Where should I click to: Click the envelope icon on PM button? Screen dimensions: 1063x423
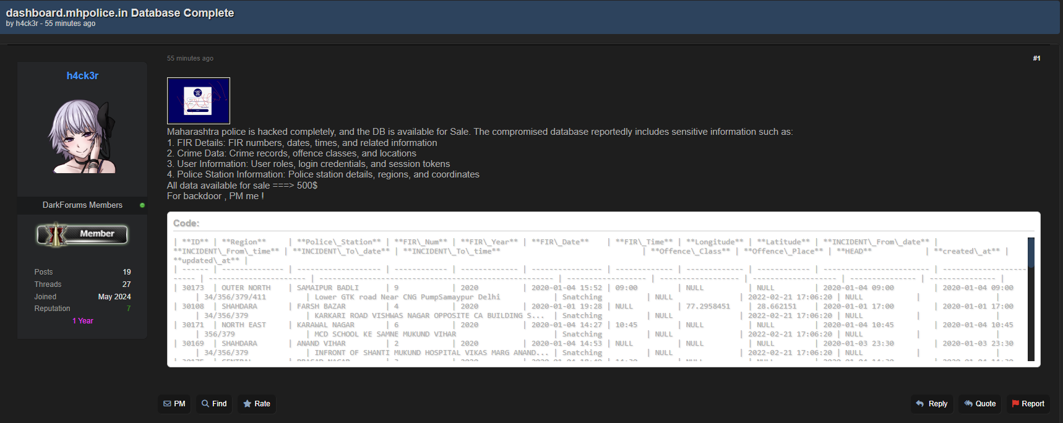pos(167,404)
